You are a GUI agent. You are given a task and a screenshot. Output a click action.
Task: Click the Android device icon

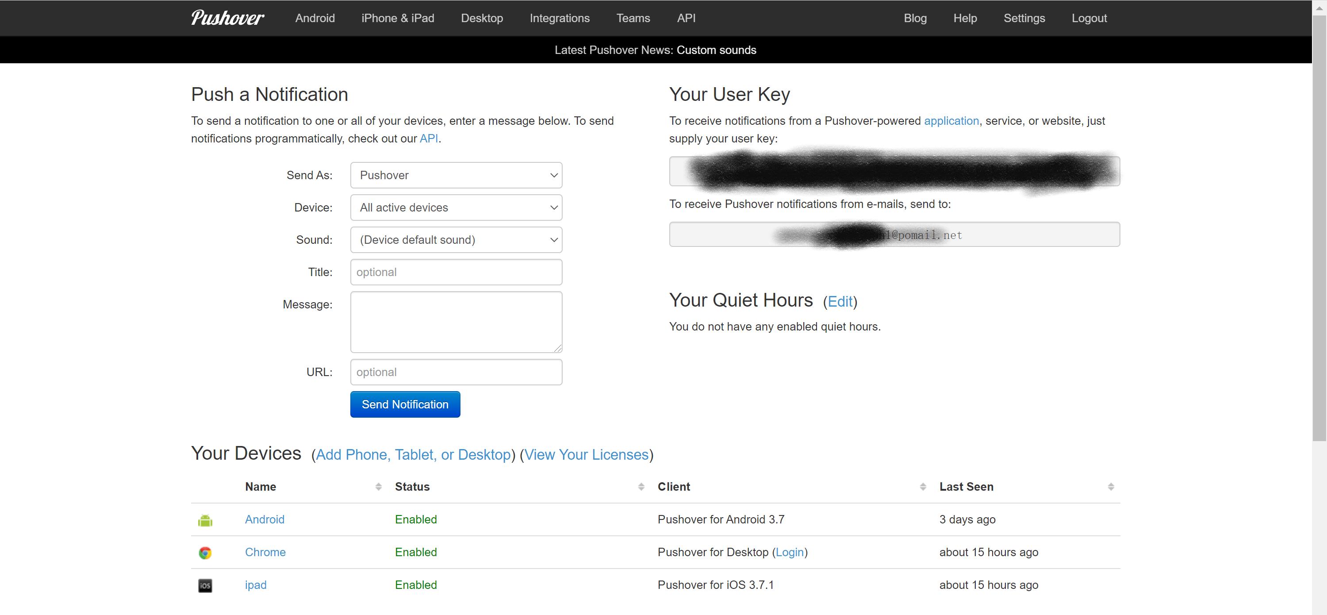(205, 519)
